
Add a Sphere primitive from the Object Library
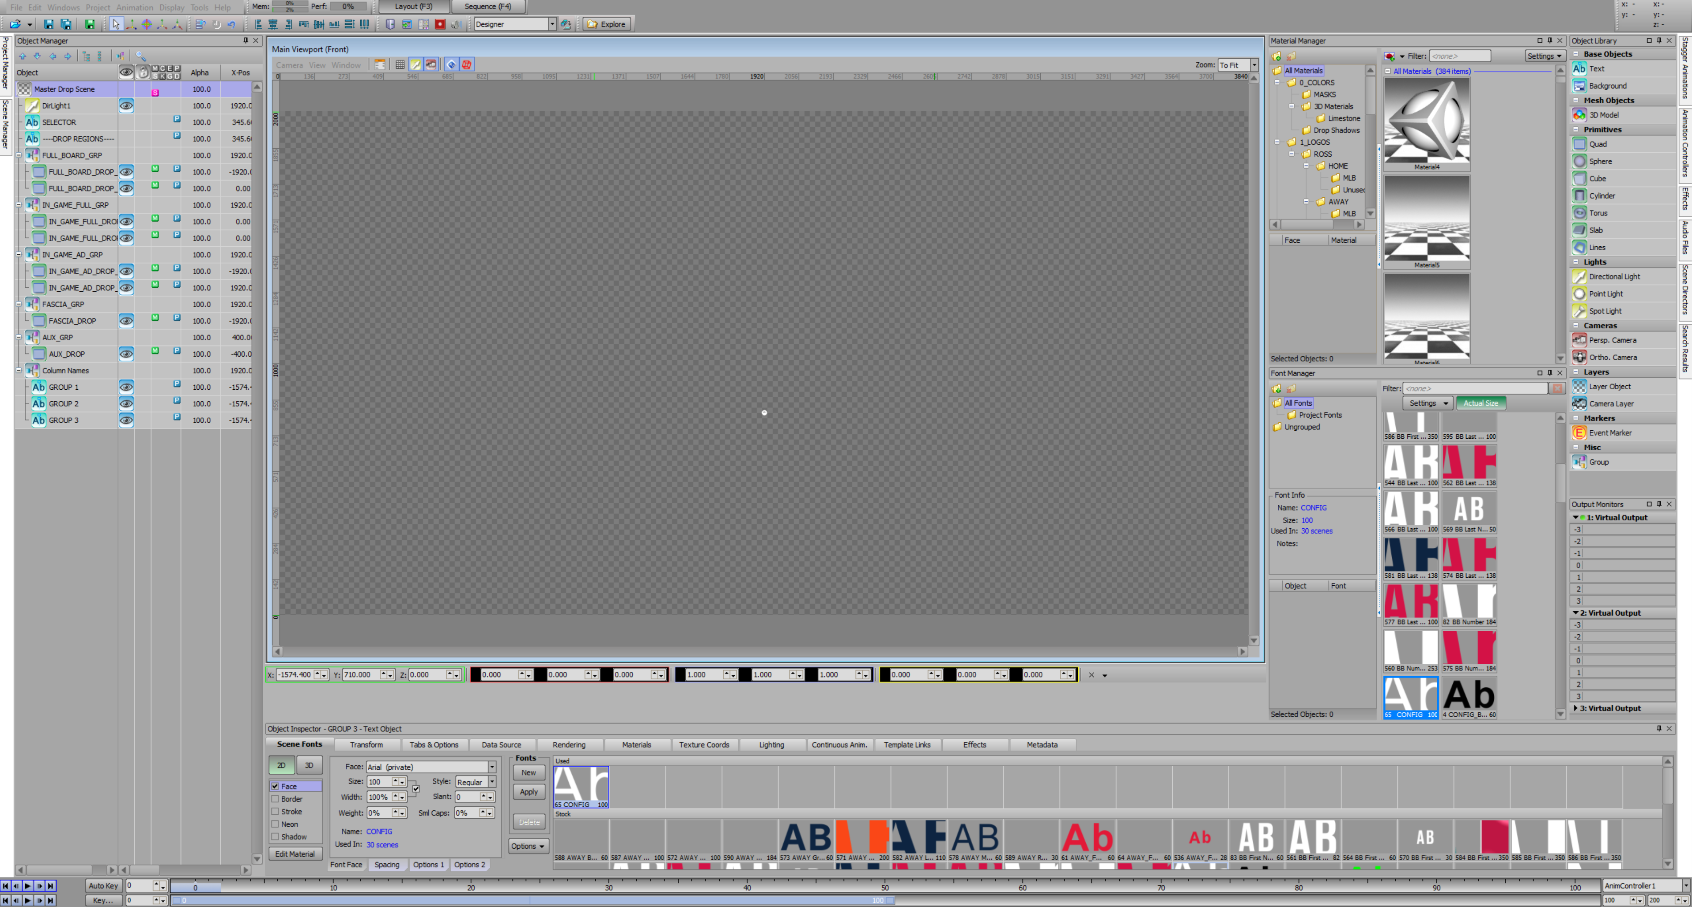coord(1600,162)
